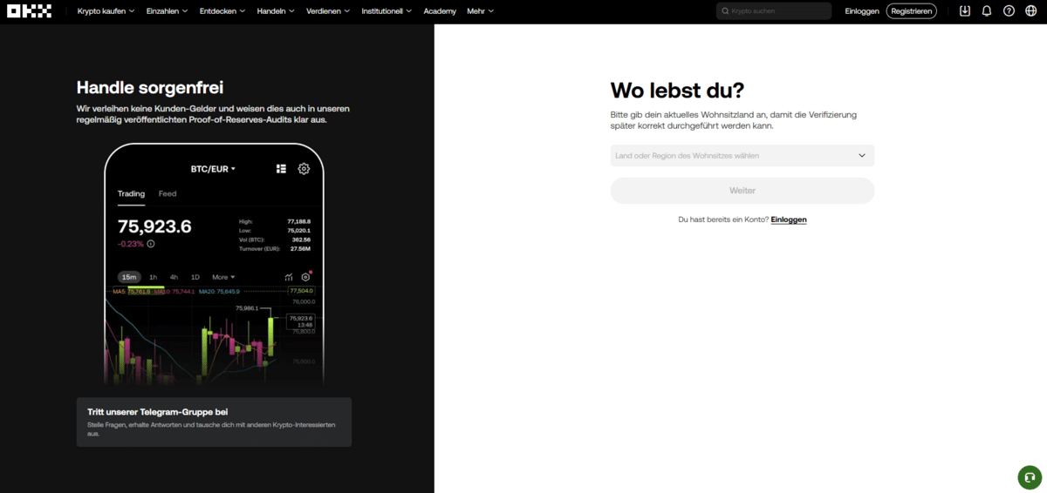Click the 75,923.6 price text
This screenshot has height=493, width=1047.
point(154,226)
